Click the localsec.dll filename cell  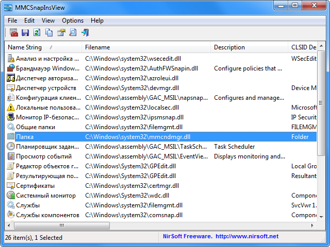pyautogui.click(x=132, y=108)
